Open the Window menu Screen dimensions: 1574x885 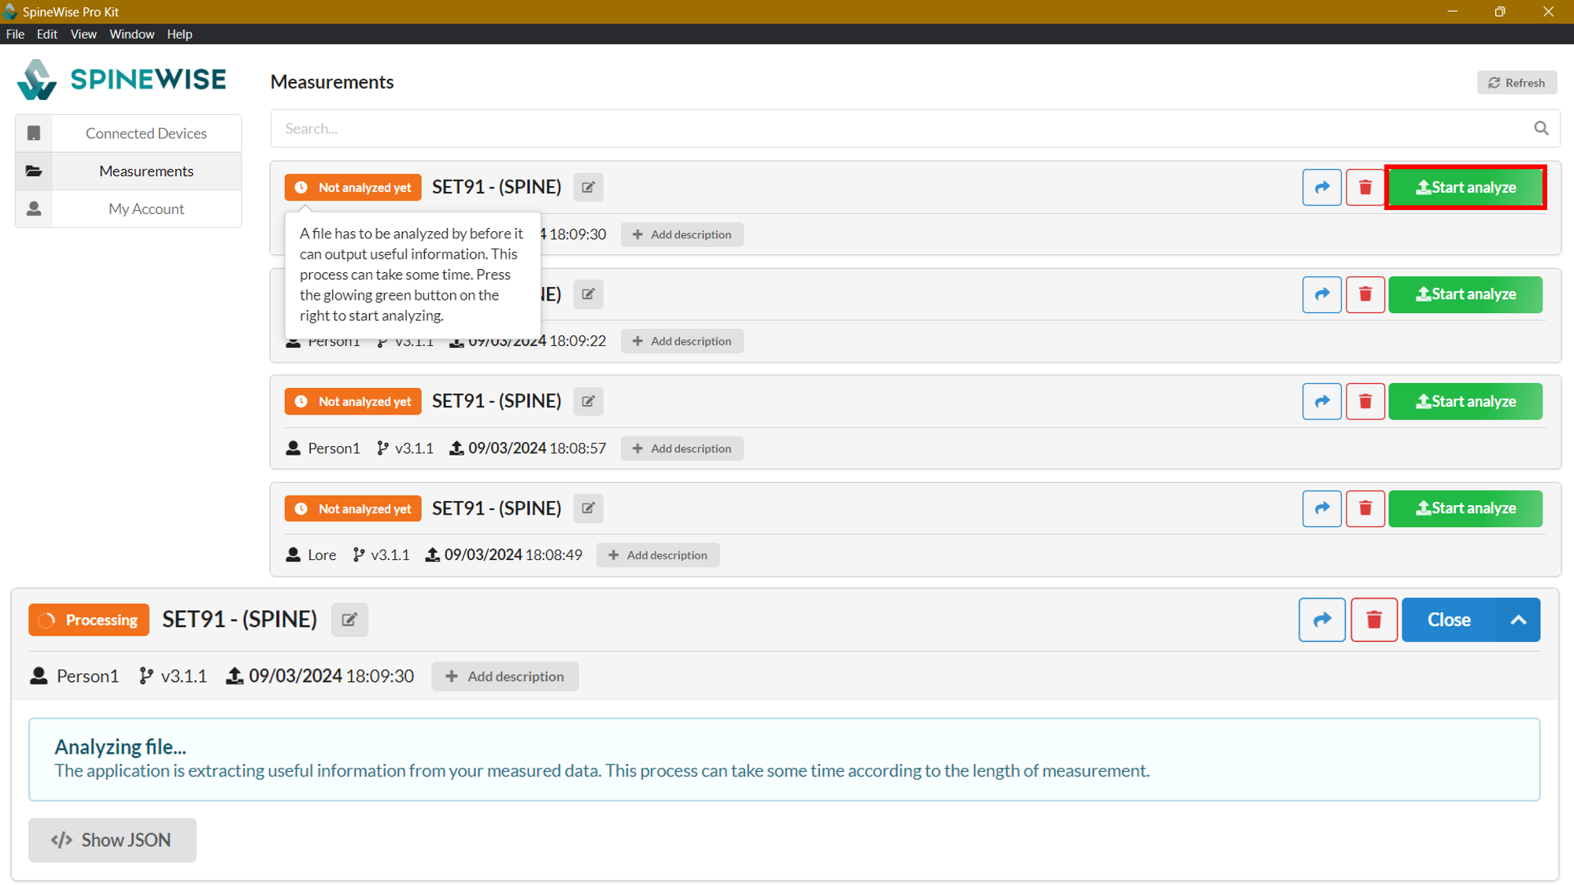click(x=131, y=34)
